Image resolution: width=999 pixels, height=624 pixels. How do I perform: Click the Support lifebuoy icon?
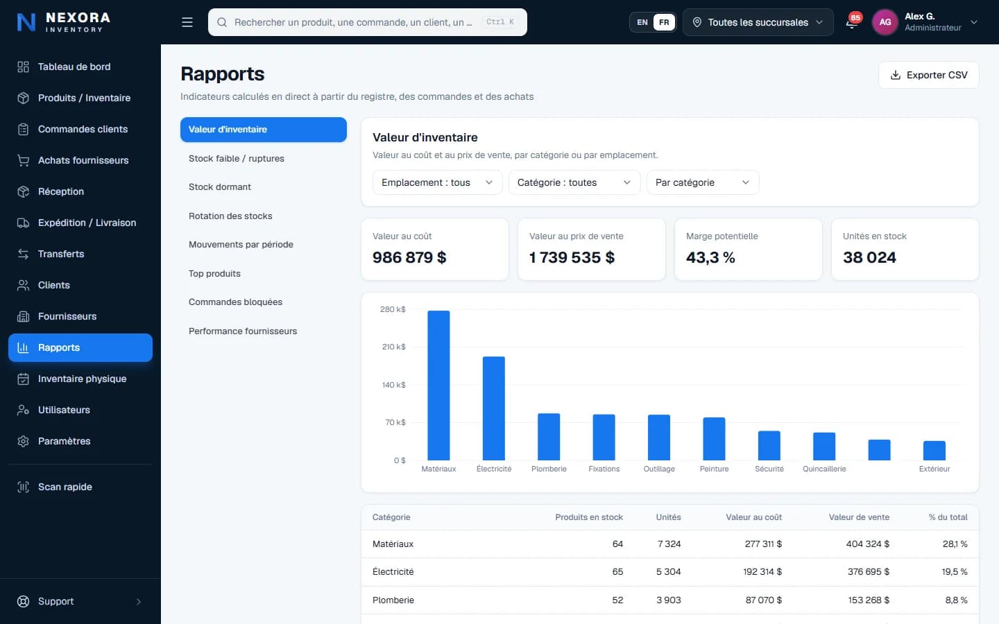coord(23,601)
